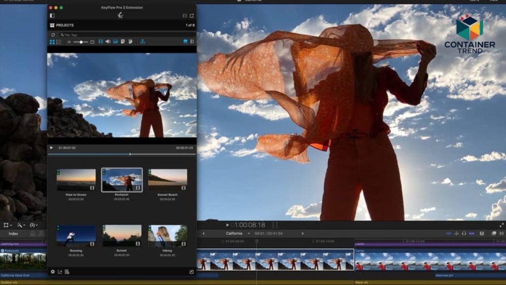Viewport: 506px width, 285px height.
Task: Click the Projects library icon
Action: point(52,25)
